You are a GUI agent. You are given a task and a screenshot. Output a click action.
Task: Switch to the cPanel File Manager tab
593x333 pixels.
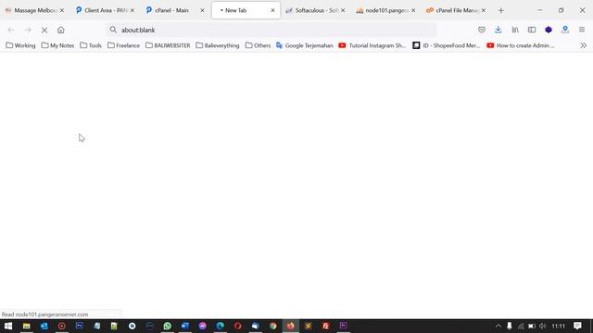point(457,10)
